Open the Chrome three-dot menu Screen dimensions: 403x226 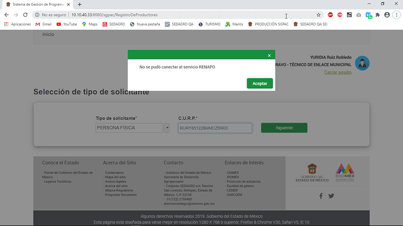[x=397, y=15]
